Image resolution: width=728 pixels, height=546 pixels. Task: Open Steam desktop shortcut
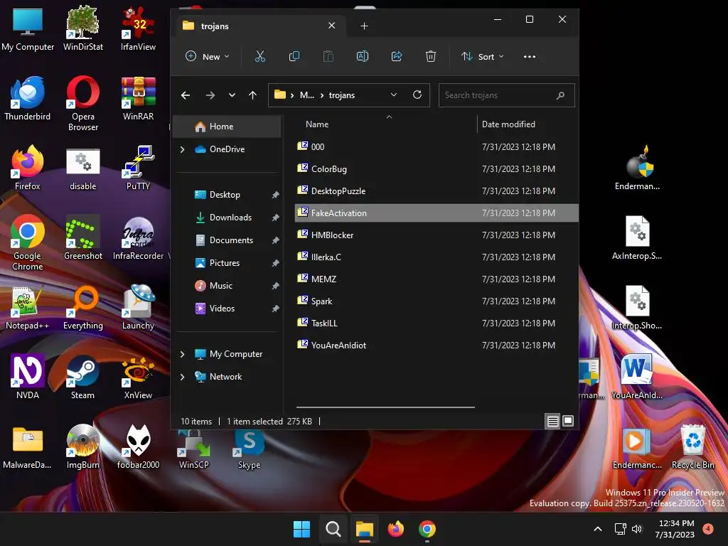[82, 377]
